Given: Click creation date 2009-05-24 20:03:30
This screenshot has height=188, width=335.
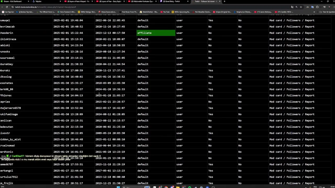Looking at the screenshot, I should (110, 133).
